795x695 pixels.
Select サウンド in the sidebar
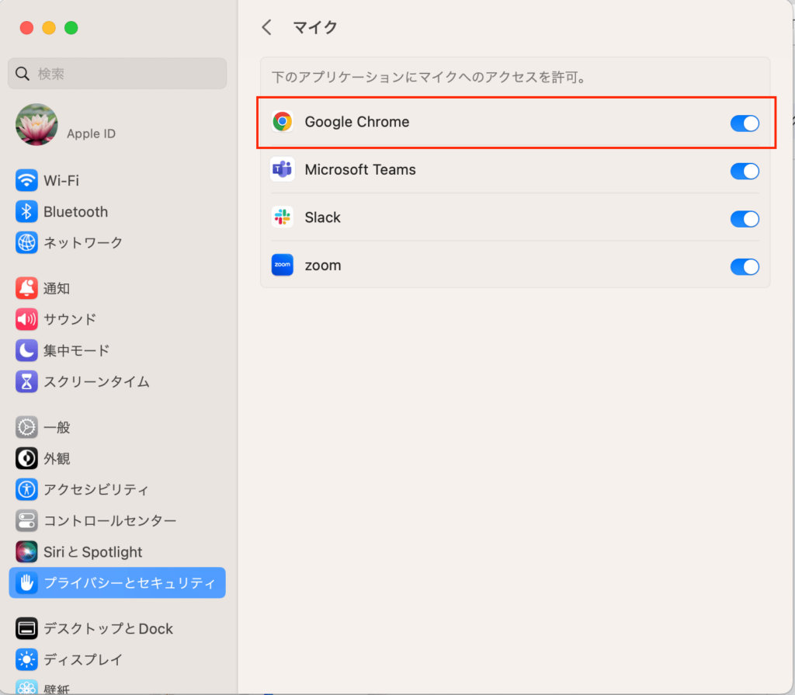point(117,319)
